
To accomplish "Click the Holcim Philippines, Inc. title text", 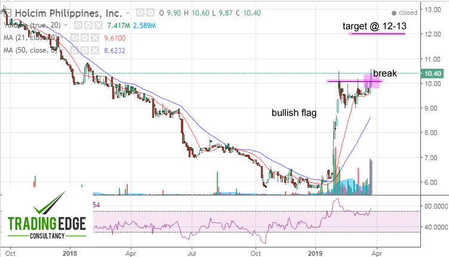I will click(69, 13).
